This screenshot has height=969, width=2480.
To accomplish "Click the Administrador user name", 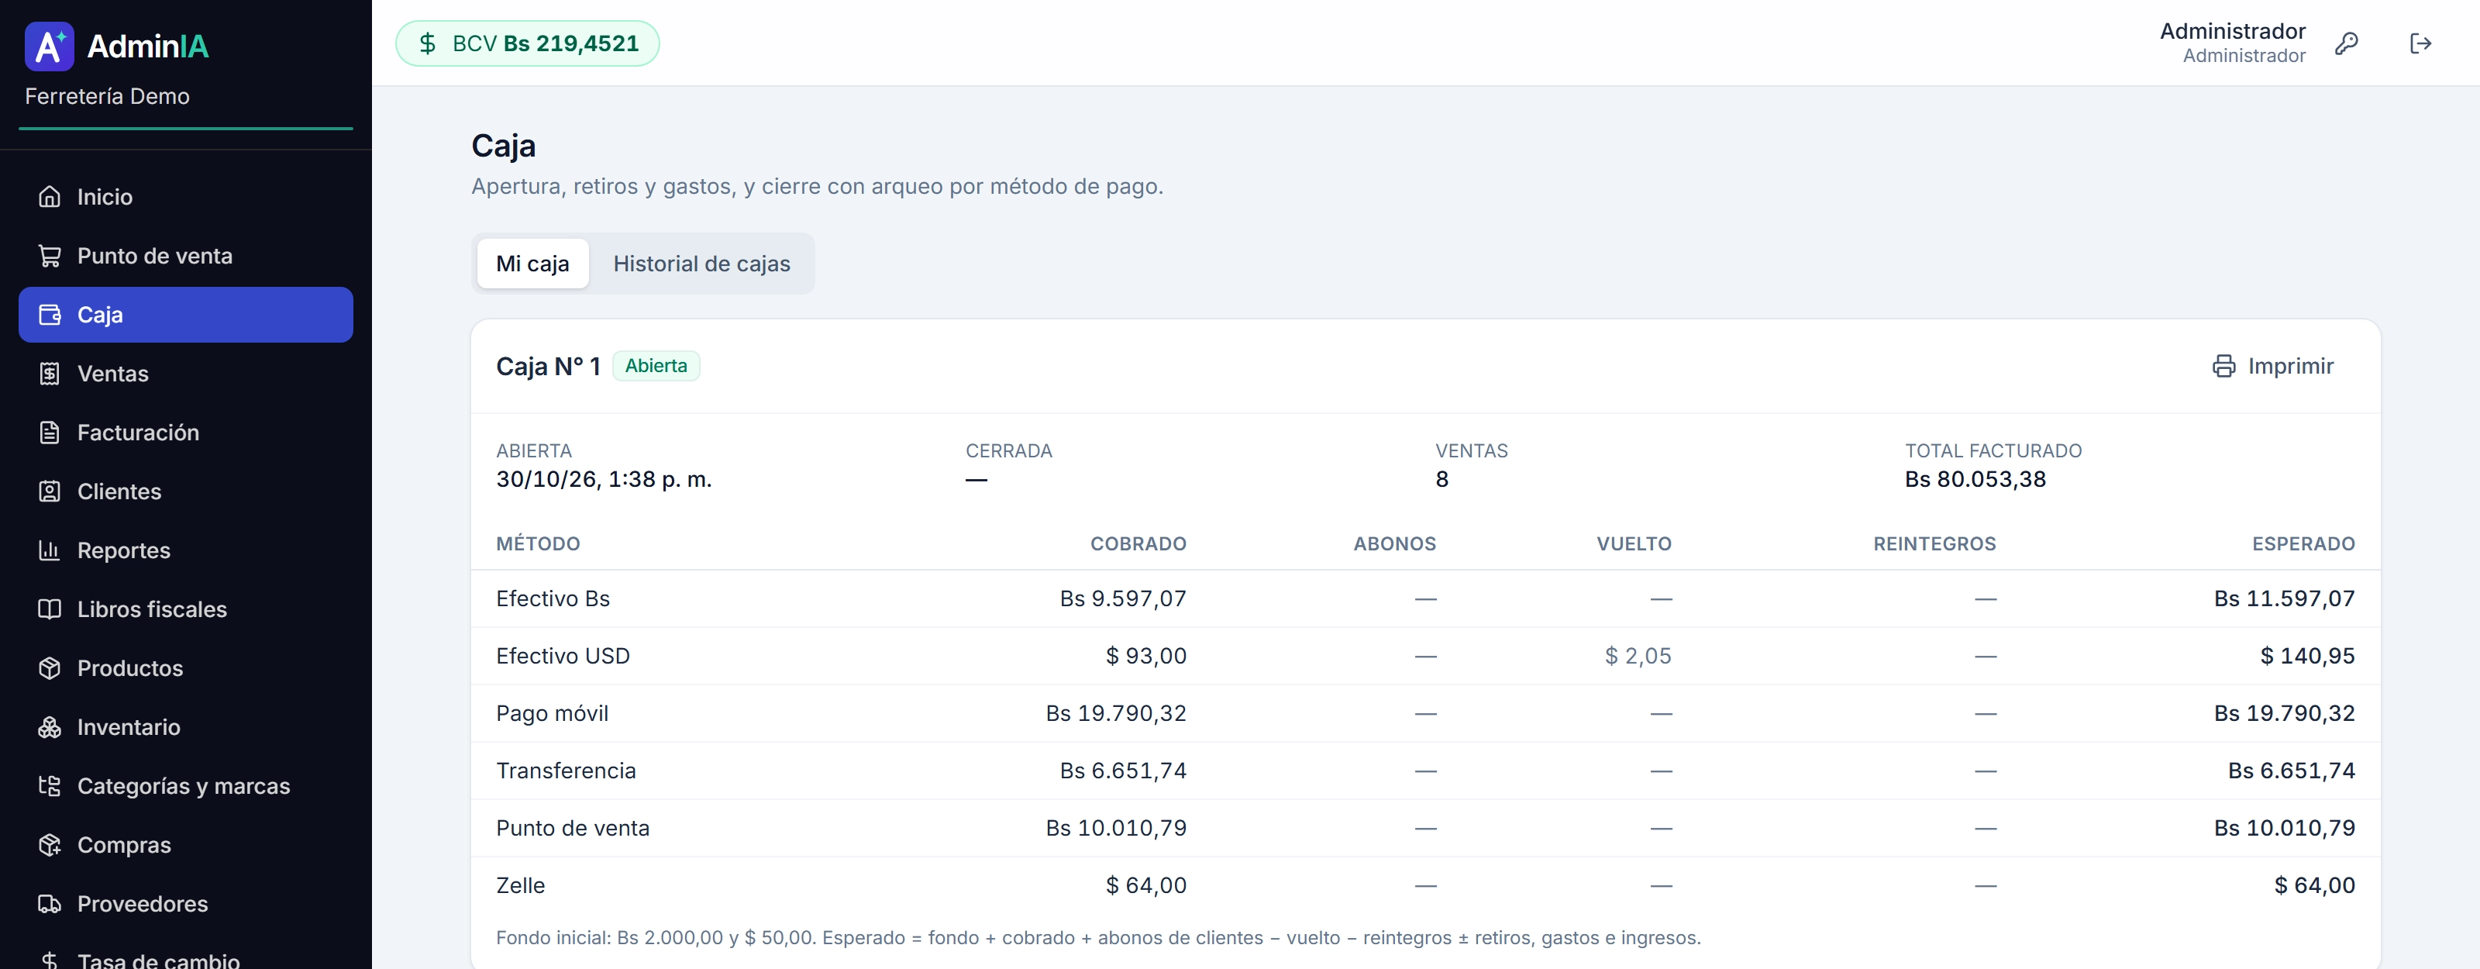I will [x=2232, y=31].
